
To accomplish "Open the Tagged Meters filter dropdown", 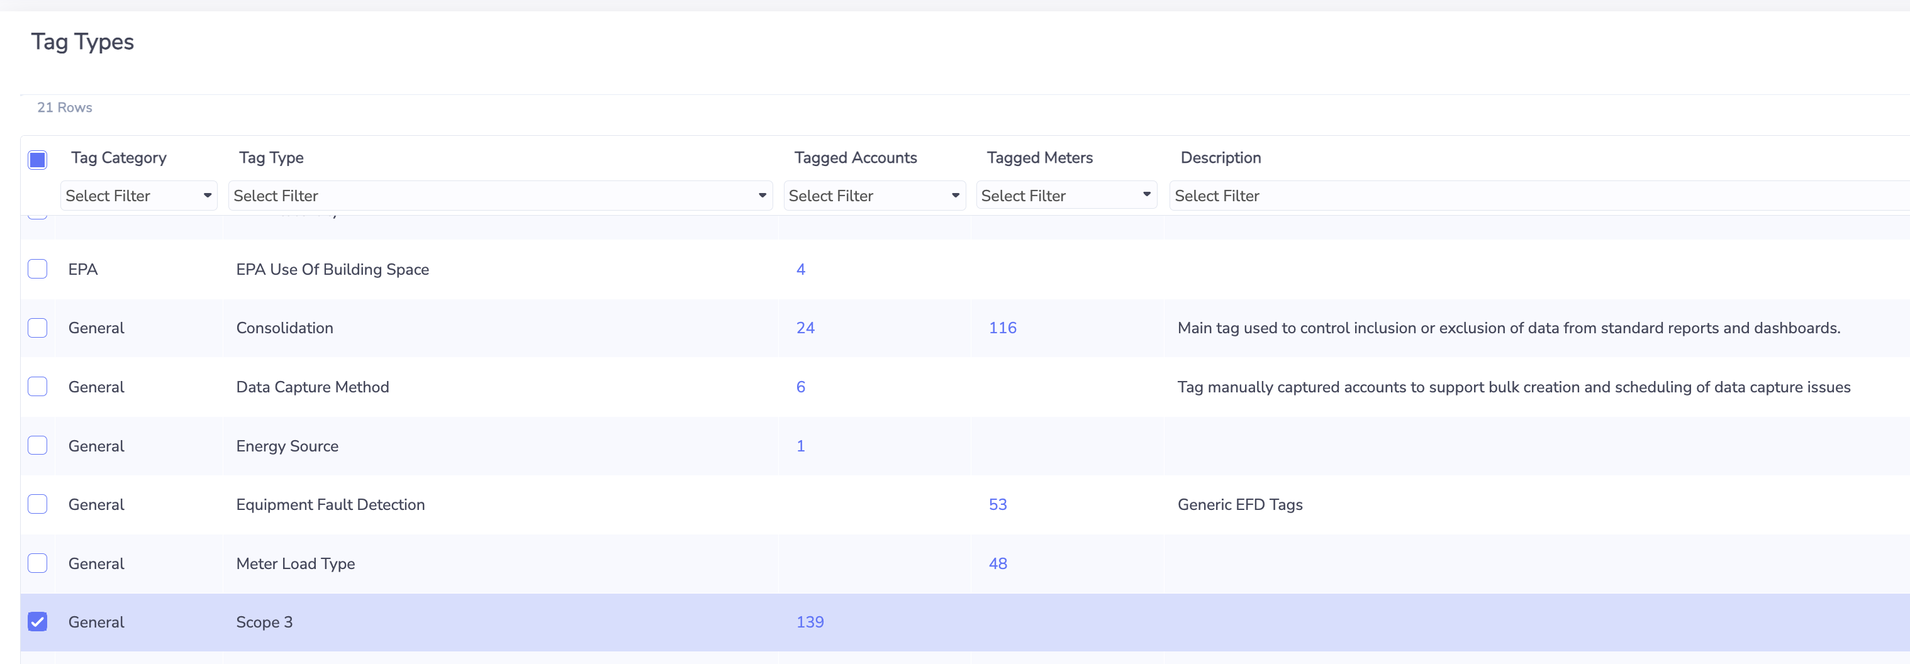I will (x=1067, y=196).
